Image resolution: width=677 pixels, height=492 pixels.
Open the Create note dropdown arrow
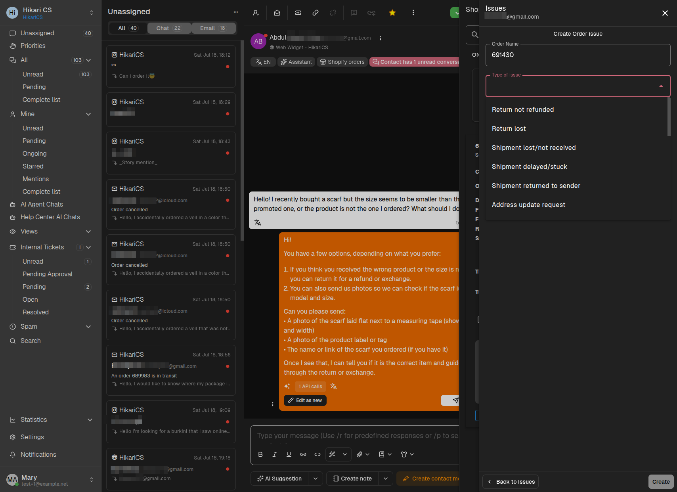coord(386,479)
